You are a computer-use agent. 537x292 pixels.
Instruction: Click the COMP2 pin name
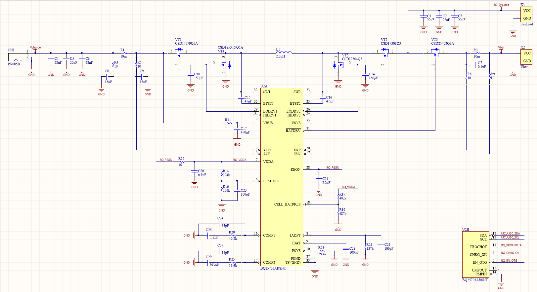pos(269,263)
